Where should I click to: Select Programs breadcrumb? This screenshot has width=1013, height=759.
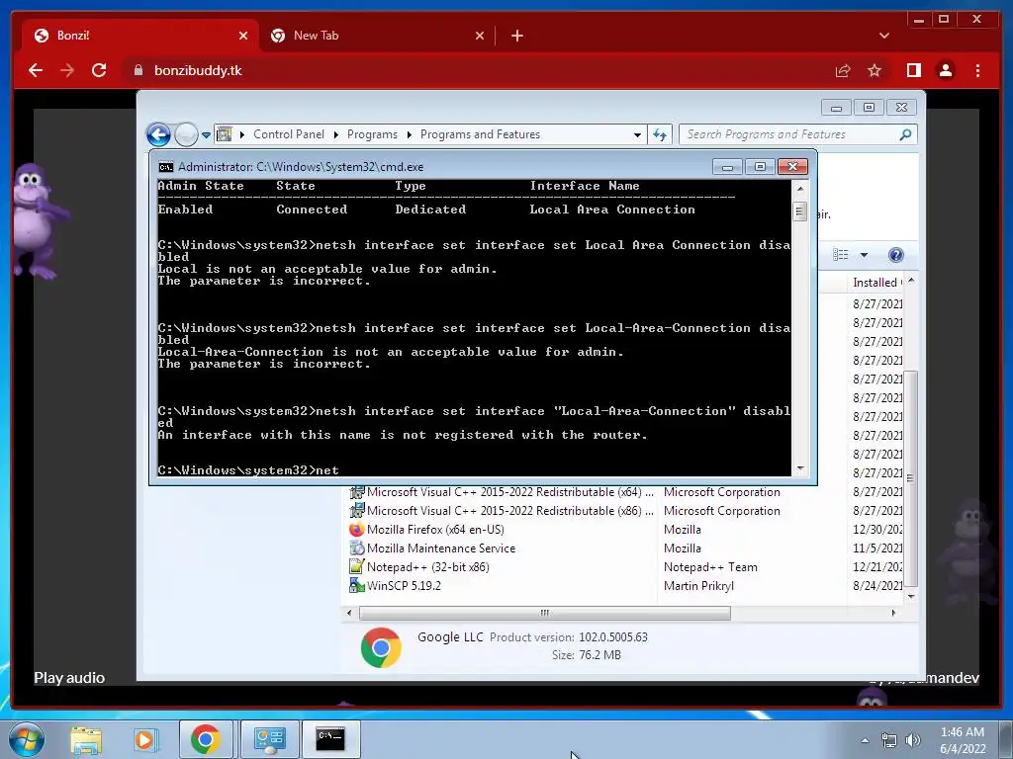pyautogui.click(x=372, y=134)
